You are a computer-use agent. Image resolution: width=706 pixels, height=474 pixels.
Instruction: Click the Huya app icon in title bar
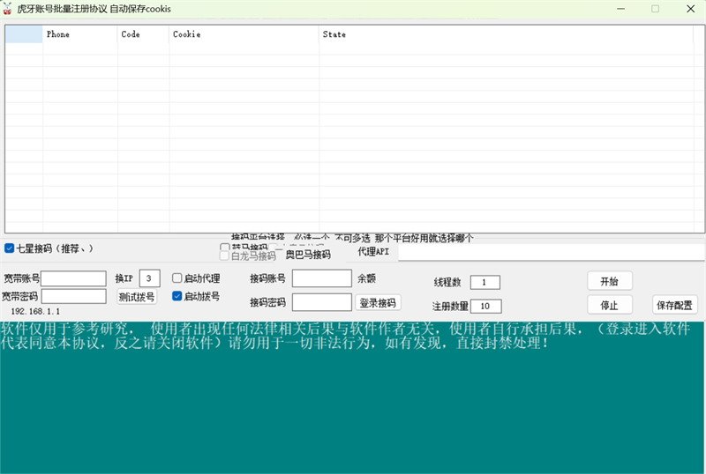pos(7,9)
